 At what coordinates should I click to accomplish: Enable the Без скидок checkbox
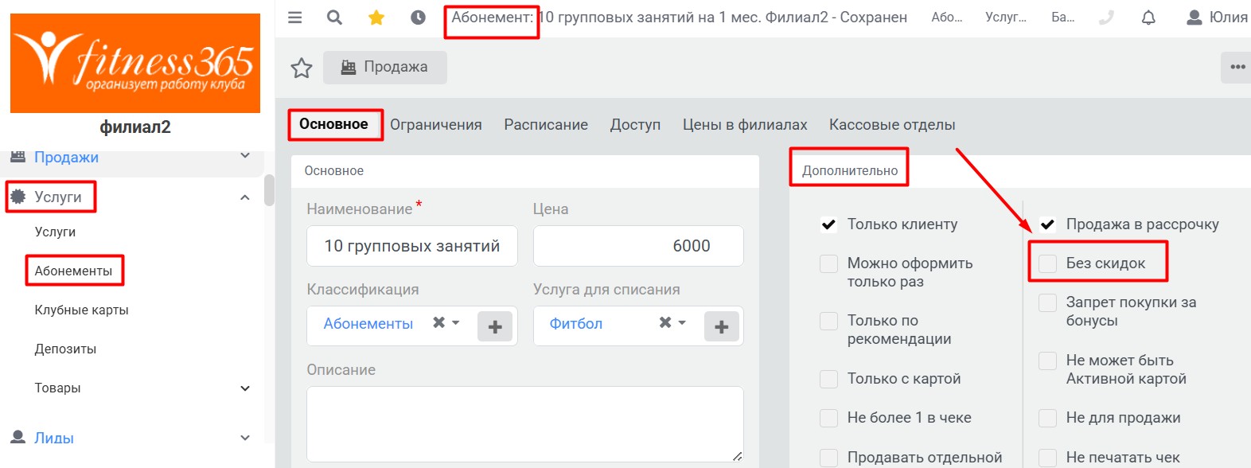tap(1047, 263)
